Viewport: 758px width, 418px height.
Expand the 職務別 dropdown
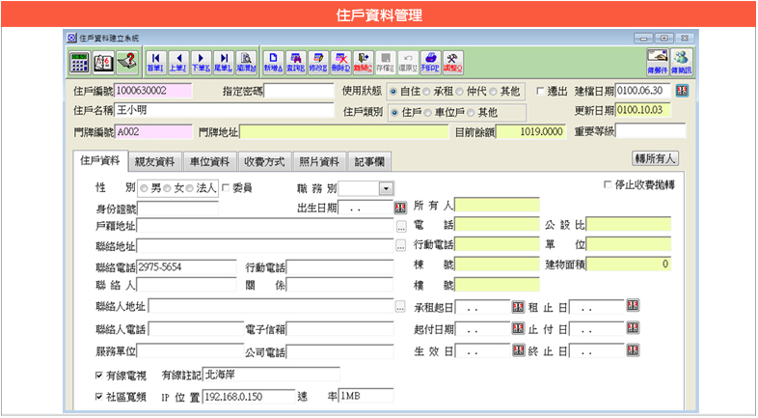[386, 188]
